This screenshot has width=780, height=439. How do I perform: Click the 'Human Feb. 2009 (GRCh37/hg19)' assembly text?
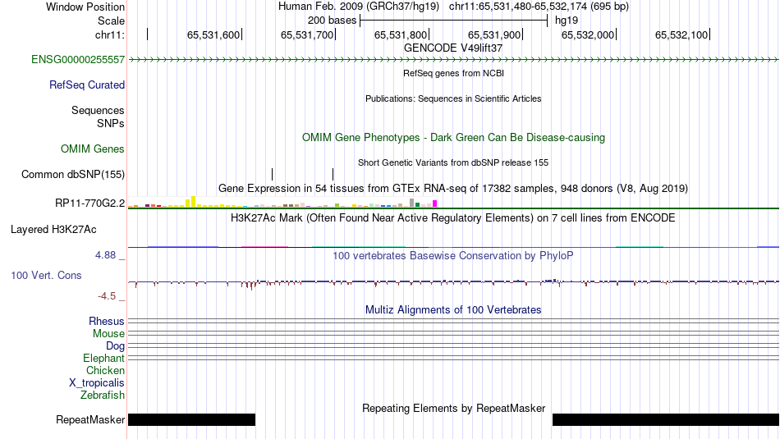coord(359,7)
